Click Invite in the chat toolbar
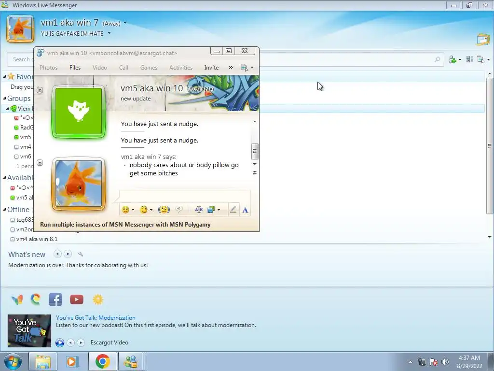The height and width of the screenshot is (371, 494). [x=211, y=68]
